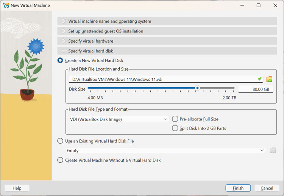This screenshot has width=284, height=196.
Task: Click green checkmark in disk path field
Action: pos(259,79)
